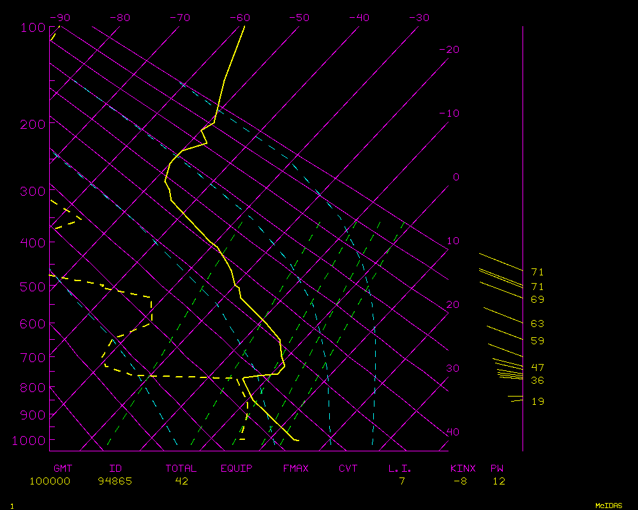Image resolution: width=638 pixels, height=510 pixels.
Task: Click the L.I. header label
Action: [x=400, y=469]
